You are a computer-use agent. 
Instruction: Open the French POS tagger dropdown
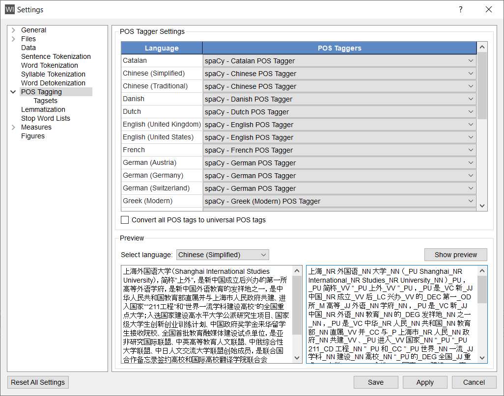pyautogui.click(x=339, y=150)
